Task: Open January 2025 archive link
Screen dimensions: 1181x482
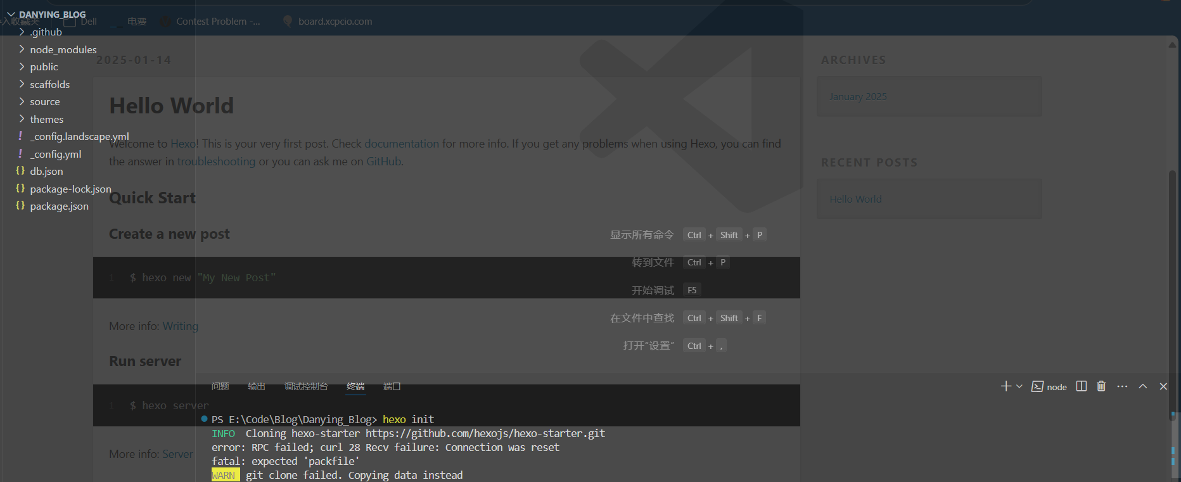Action: [858, 96]
